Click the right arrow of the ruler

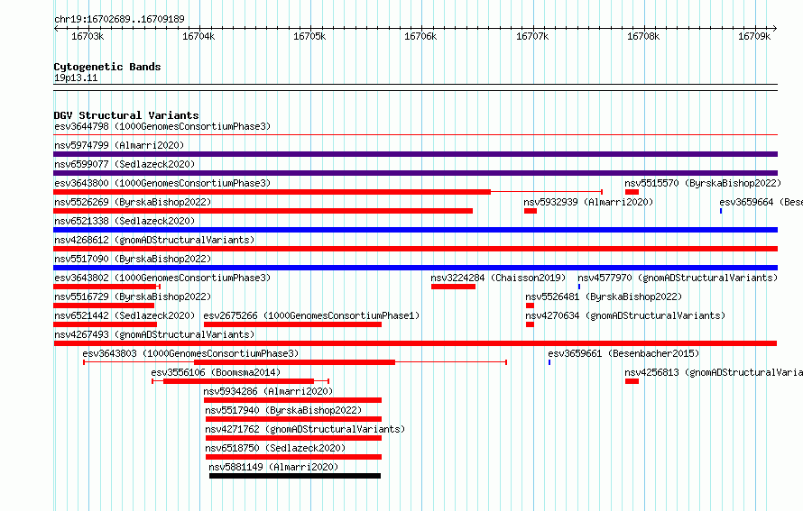point(775,29)
